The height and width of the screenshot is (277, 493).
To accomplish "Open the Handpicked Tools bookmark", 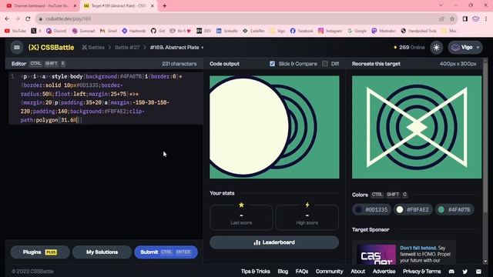I will coord(418,31).
